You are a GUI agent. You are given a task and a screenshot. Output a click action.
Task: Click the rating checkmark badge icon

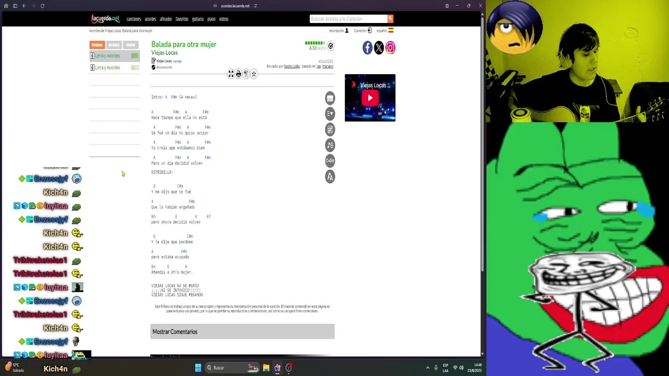point(330,46)
